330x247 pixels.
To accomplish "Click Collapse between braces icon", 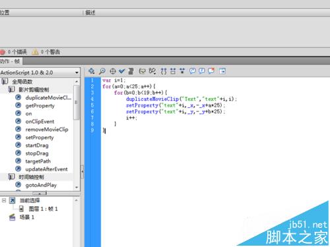I will coord(164,71).
